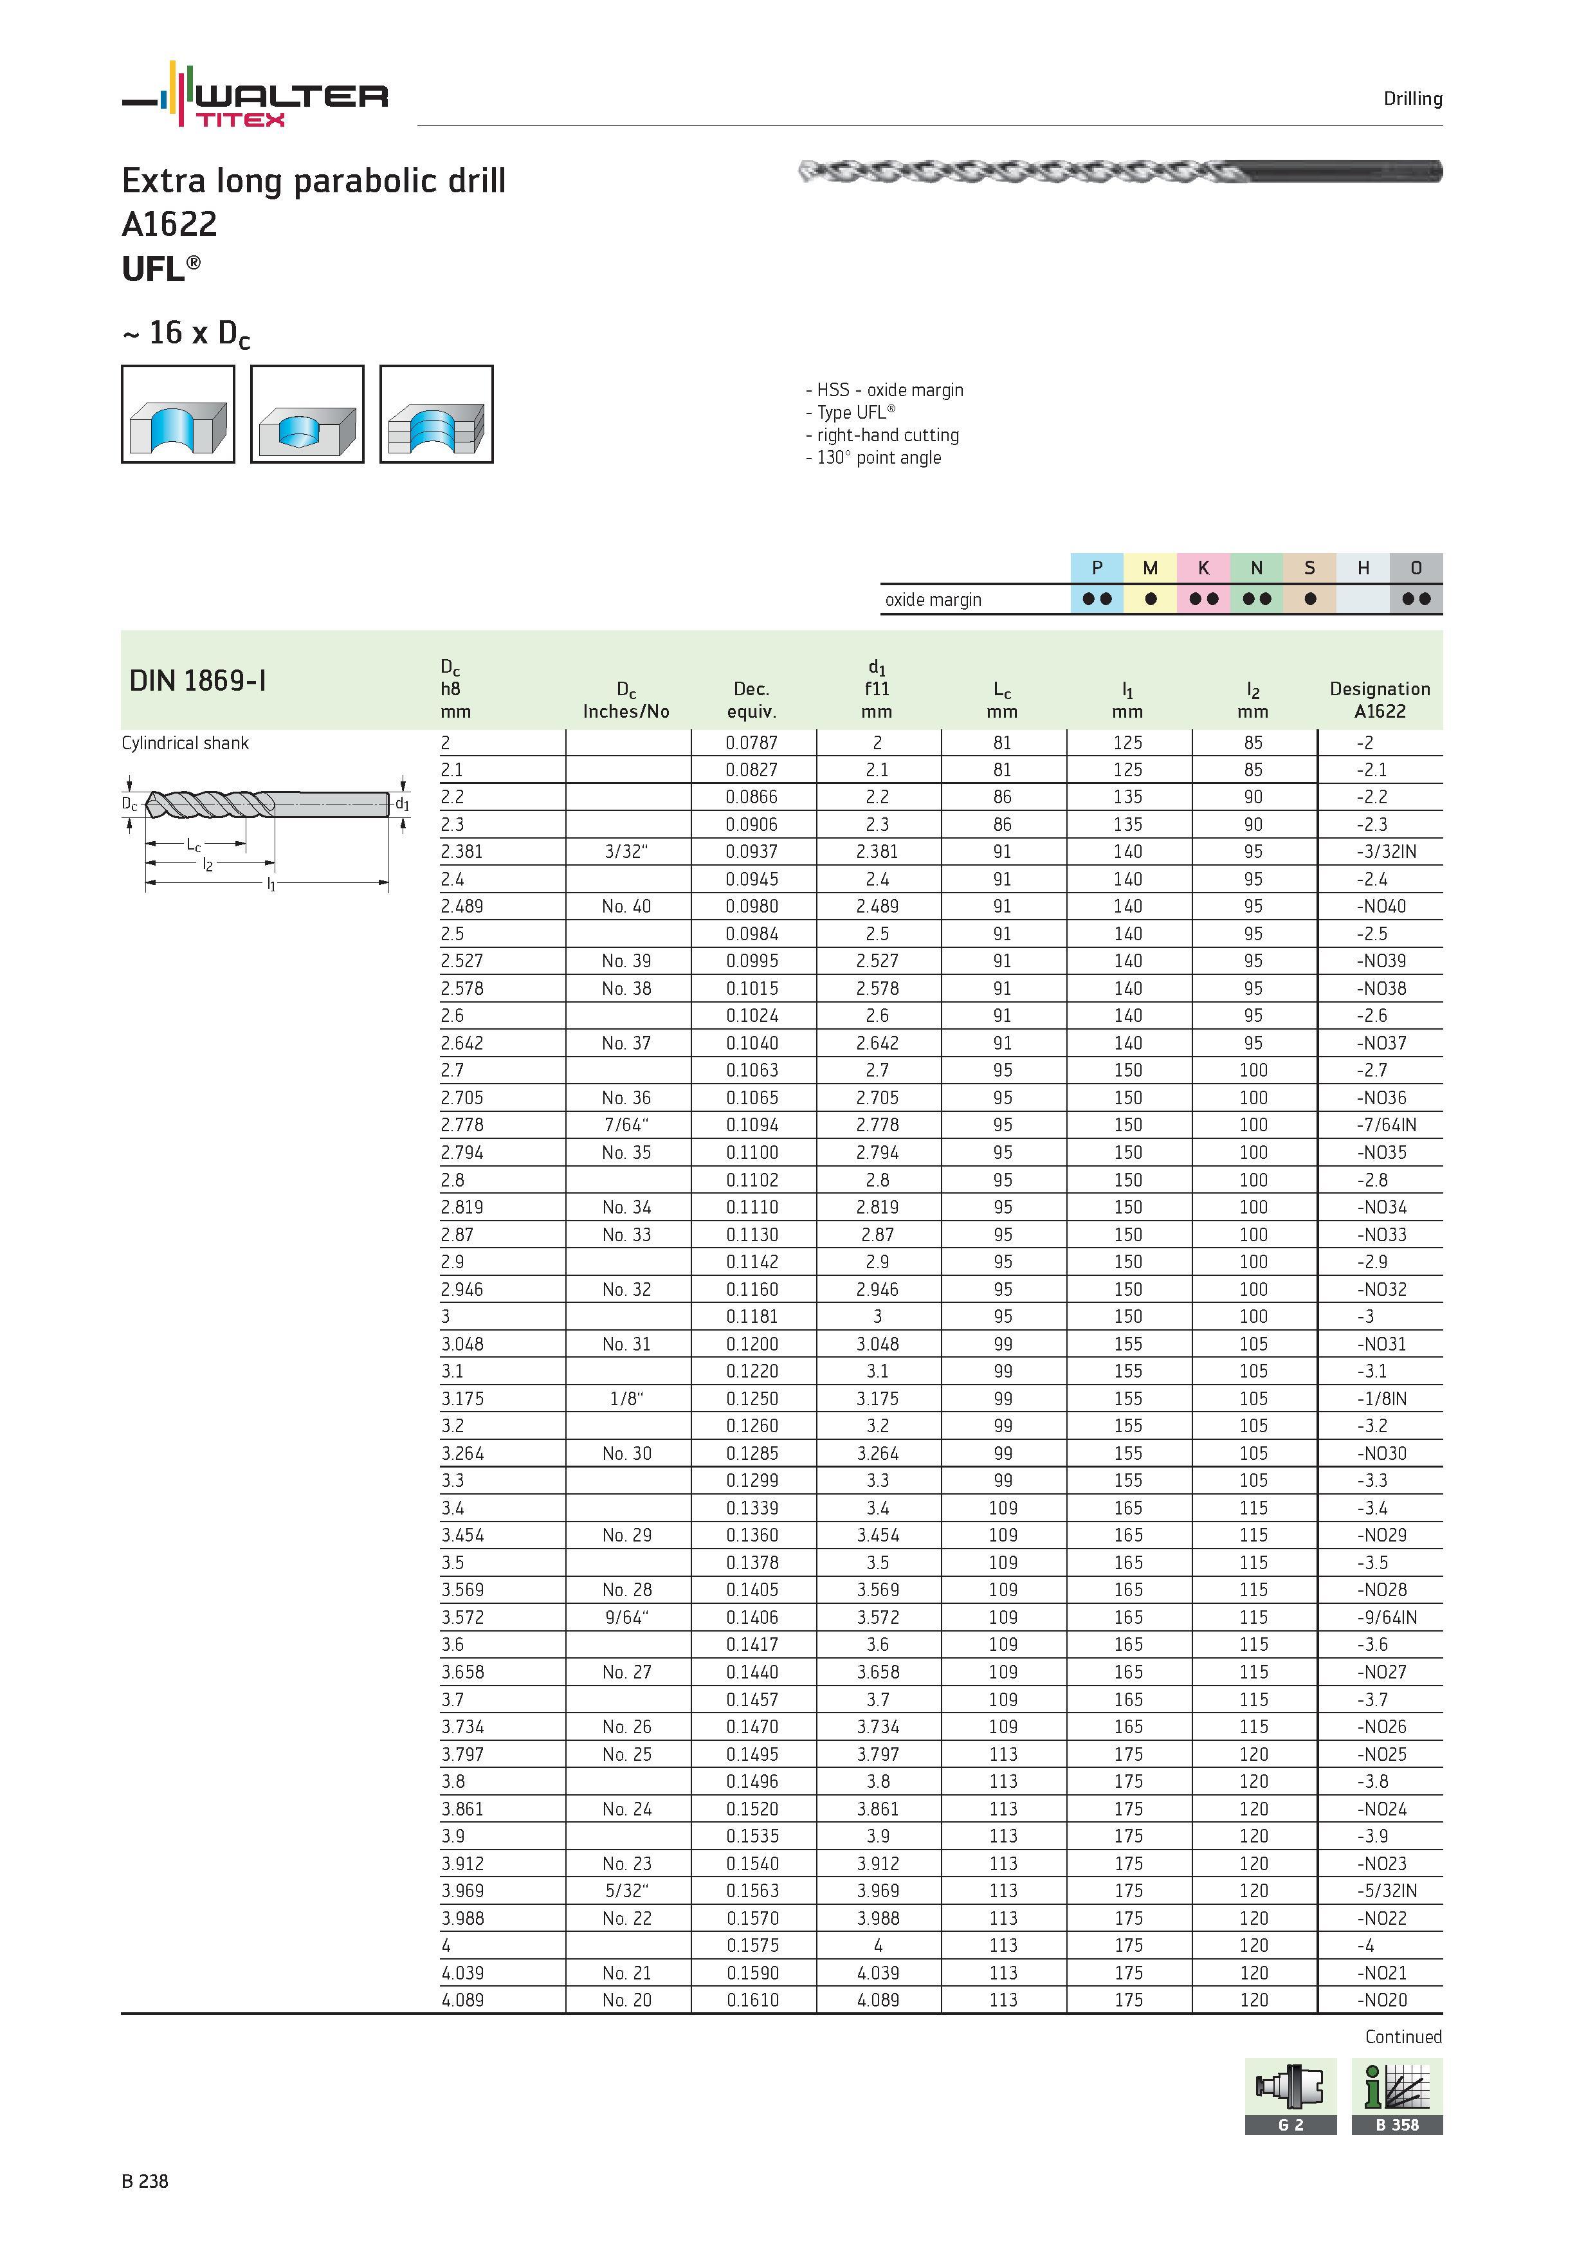Select decimal equivalent cell "0.0787"
Viewport: 1595px width, 2256px height.
pyautogui.click(x=752, y=743)
